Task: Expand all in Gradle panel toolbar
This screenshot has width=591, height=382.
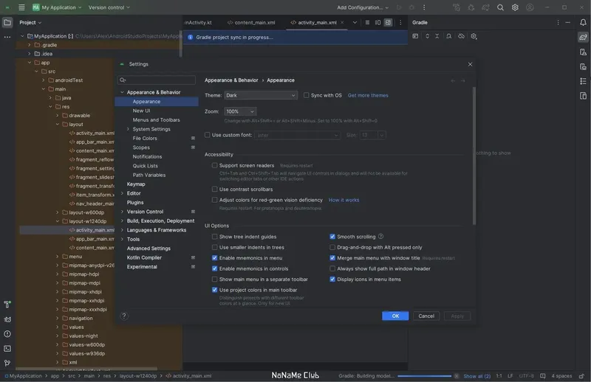Action: click(428, 36)
